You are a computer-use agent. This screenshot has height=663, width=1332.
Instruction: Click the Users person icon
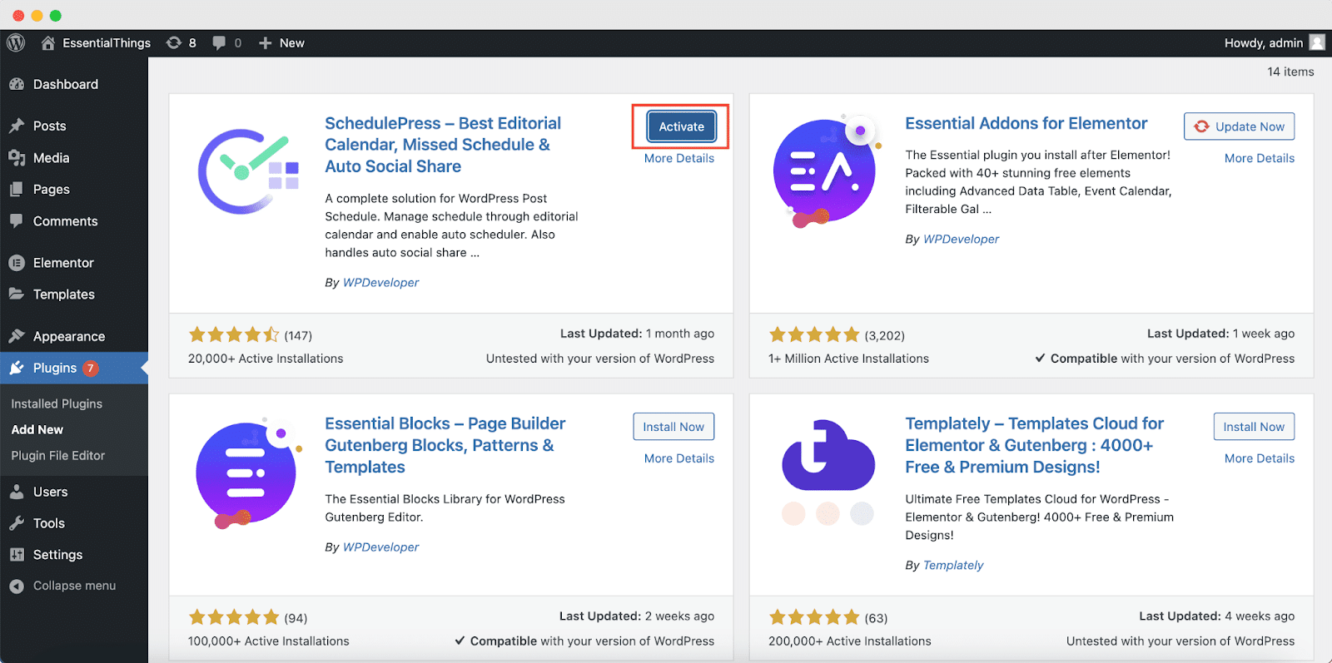(17, 492)
